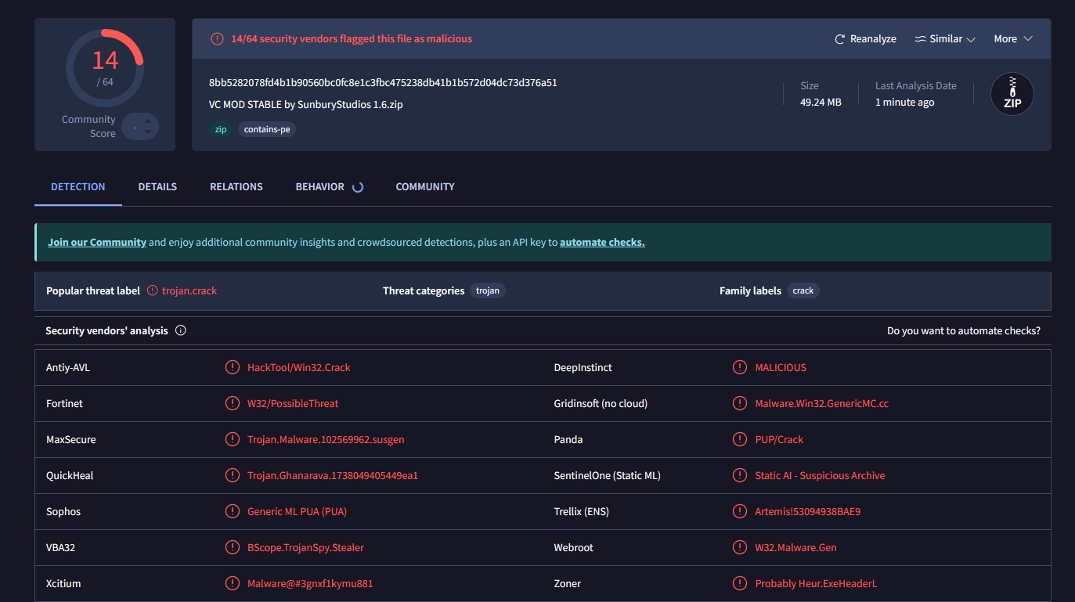This screenshot has width=1075, height=602.
Task: Click the alert icon for QuickHeal detection
Action: [x=233, y=475]
